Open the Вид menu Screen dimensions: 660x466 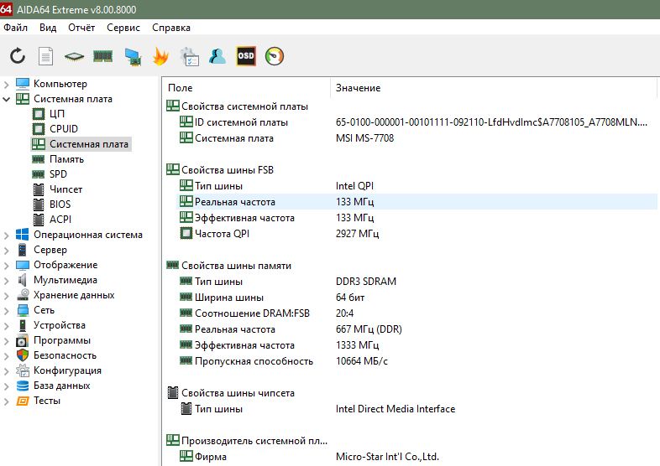pyautogui.click(x=48, y=28)
